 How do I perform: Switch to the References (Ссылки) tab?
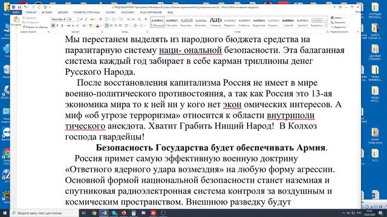pyautogui.click(x=111, y=12)
